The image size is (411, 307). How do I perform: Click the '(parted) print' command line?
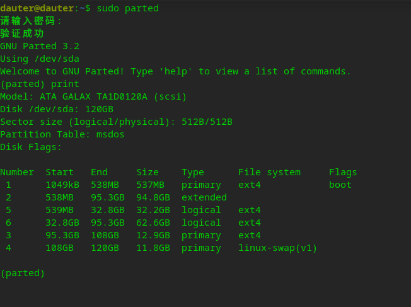(40, 84)
